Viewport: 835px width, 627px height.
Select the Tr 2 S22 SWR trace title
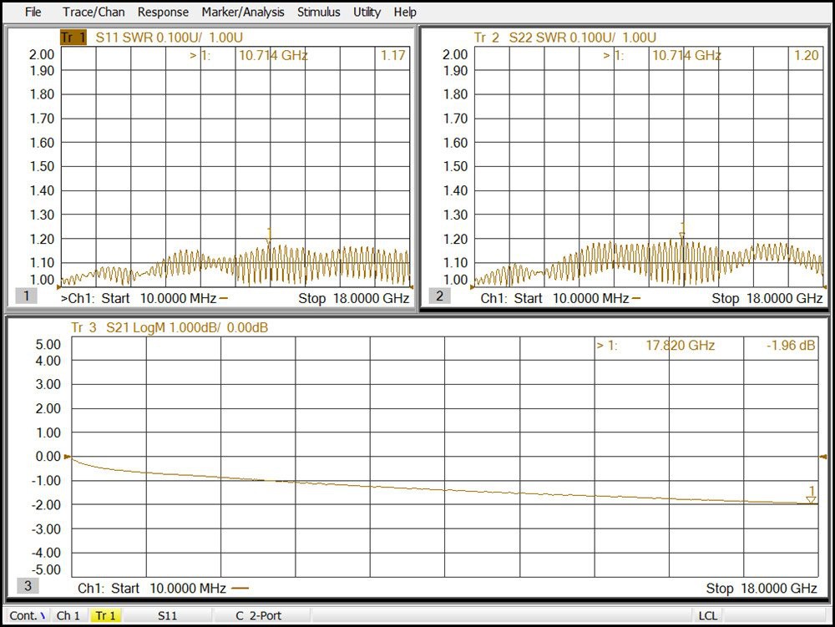564,38
